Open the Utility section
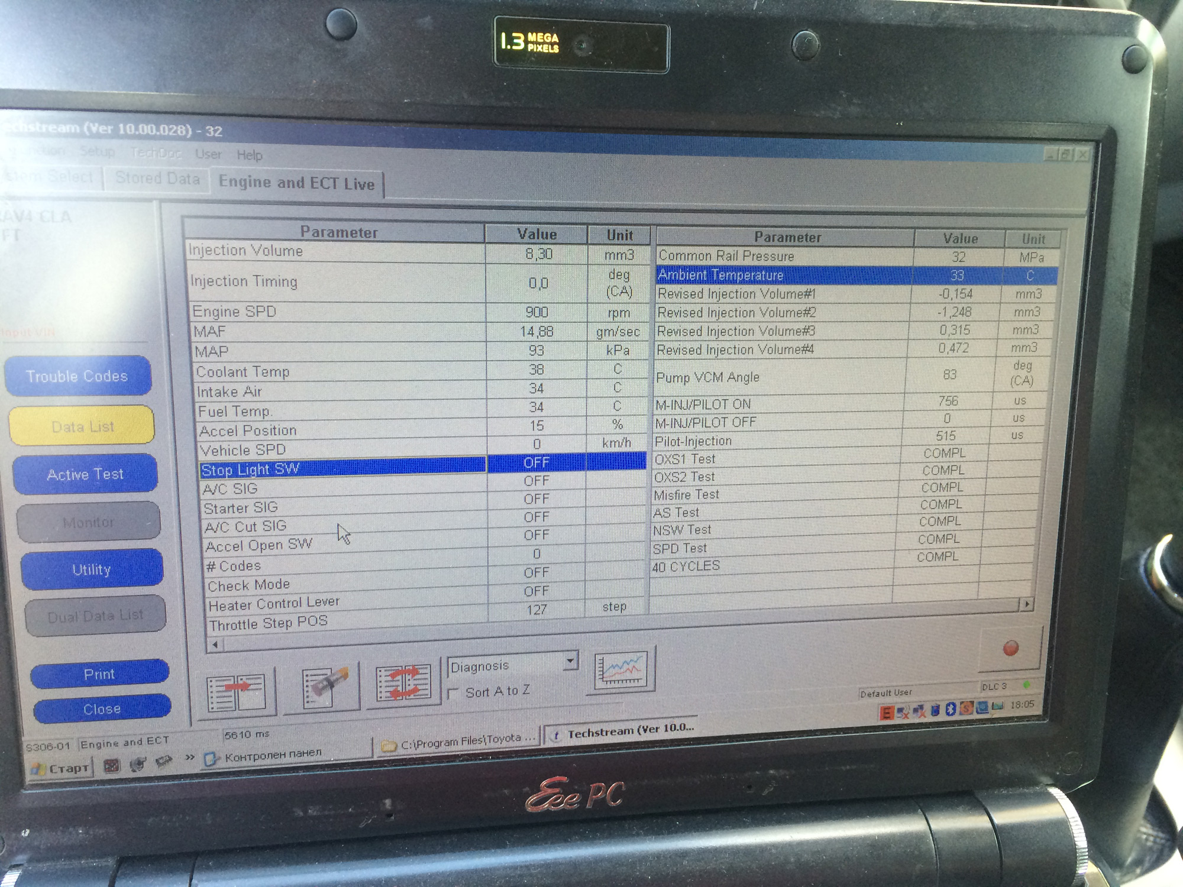The image size is (1183, 887). (x=92, y=569)
